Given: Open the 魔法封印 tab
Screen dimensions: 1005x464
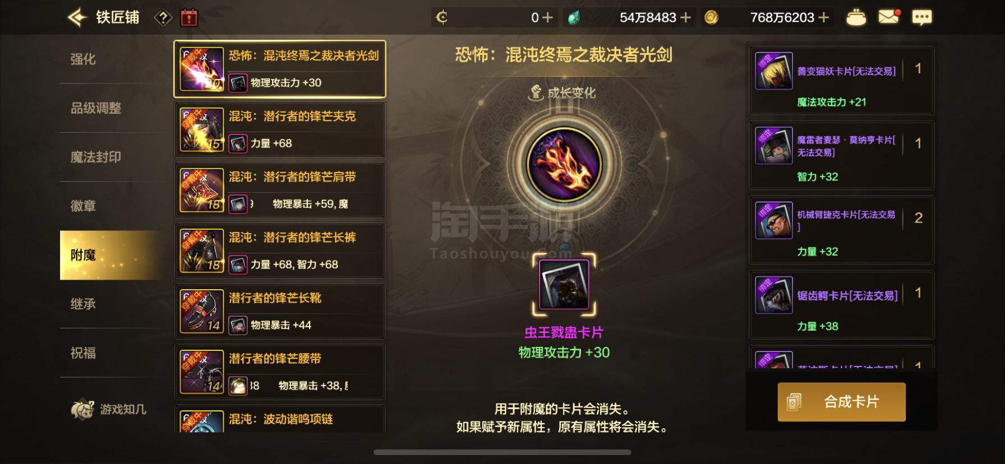Looking at the screenshot, I should [x=96, y=157].
